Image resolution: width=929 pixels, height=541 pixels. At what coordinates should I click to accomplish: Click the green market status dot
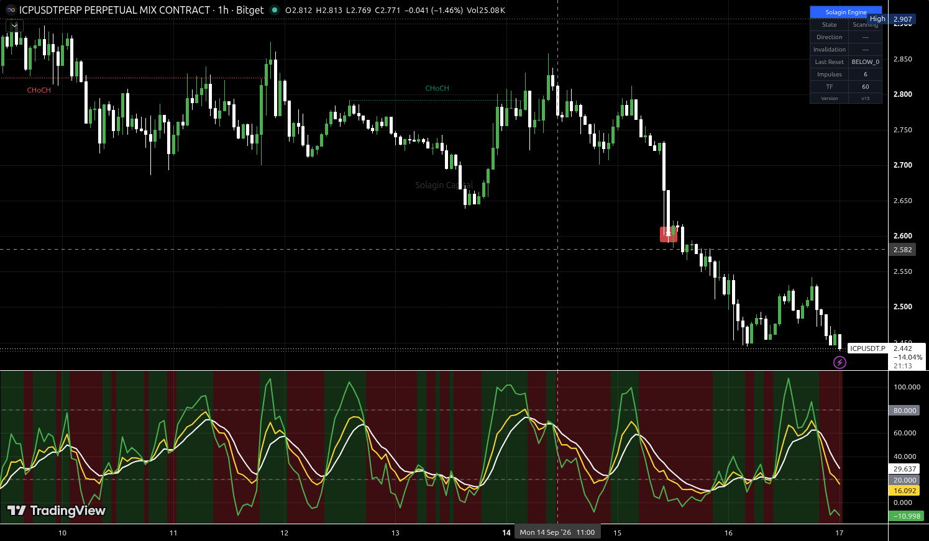tap(275, 10)
